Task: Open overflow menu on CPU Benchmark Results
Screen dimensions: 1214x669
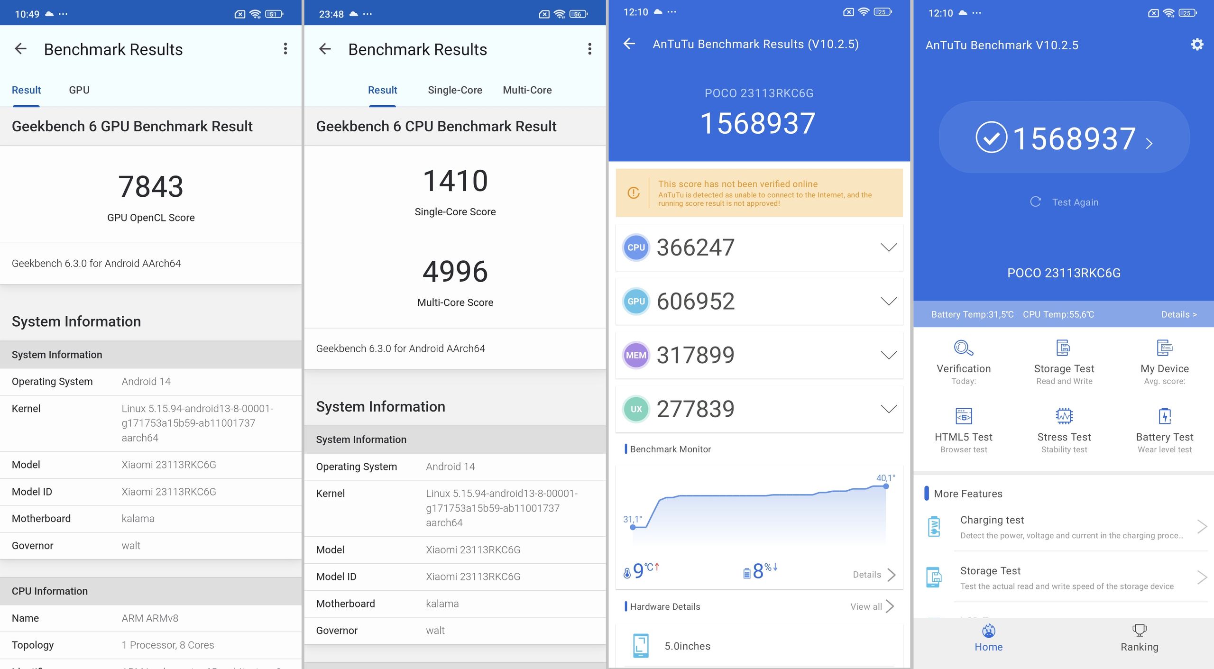Action: 589,49
